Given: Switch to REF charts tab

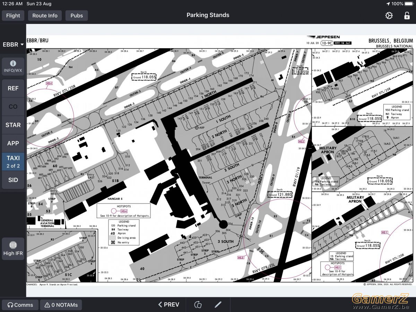Looking at the screenshot, I should click(x=13, y=88).
